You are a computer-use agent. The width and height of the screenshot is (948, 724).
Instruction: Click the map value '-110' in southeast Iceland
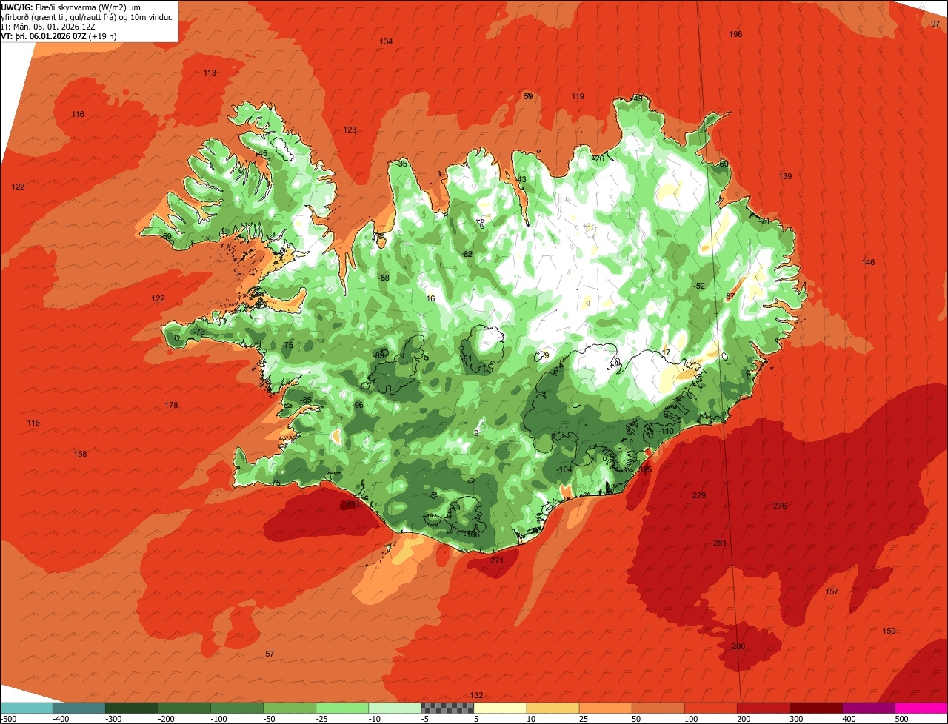(x=666, y=431)
